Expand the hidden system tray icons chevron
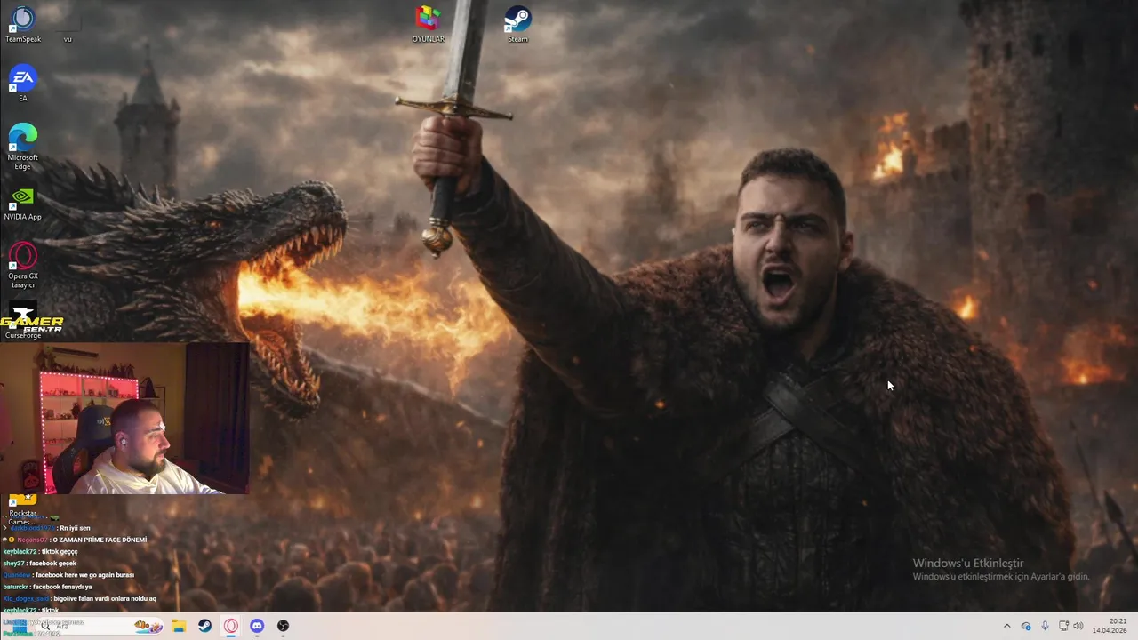Image resolution: width=1138 pixels, height=640 pixels. tap(1006, 626)
